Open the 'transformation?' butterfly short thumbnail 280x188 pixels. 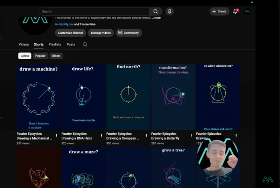[x=173, y=97]
